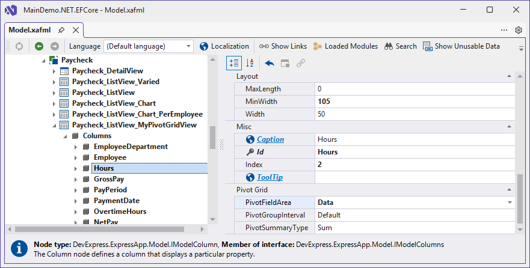Screen dimensions: 530x268
Task: Collapse Paycheck_ListView_MyPivotGridView node
Action: coord(54,126)
